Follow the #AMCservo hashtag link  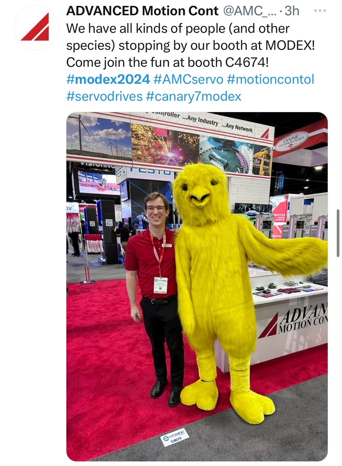[x=188, y=79]
